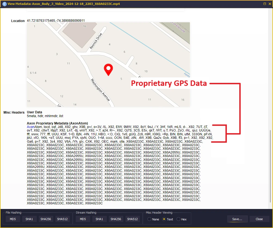Click the Misc Headers label
The height and width of the screenshot is (228, 273).
(14, 113)
